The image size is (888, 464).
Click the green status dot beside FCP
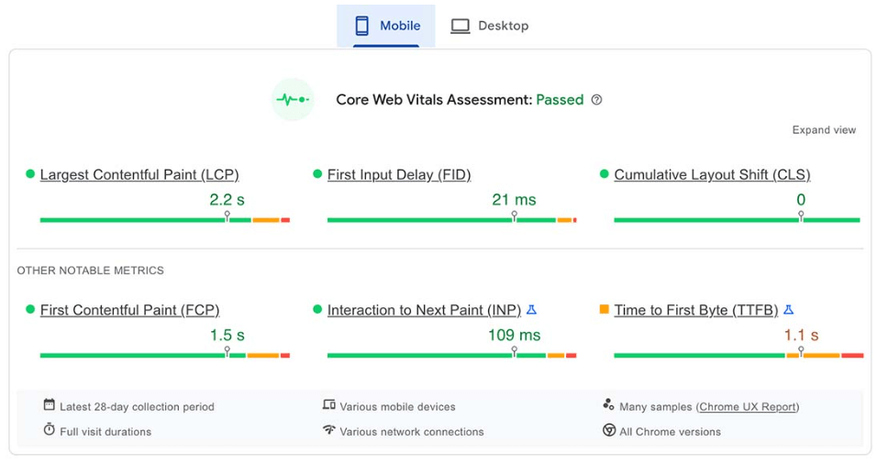[x=30, y=310]
